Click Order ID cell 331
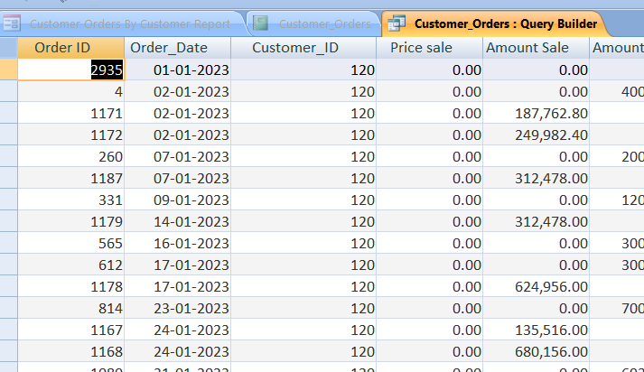 [70, 200]
